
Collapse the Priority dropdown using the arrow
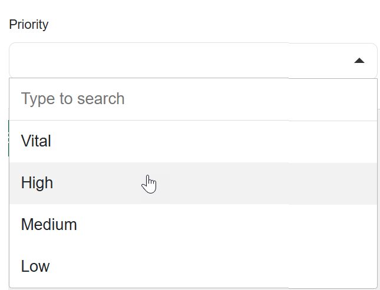tap(359, 61)
